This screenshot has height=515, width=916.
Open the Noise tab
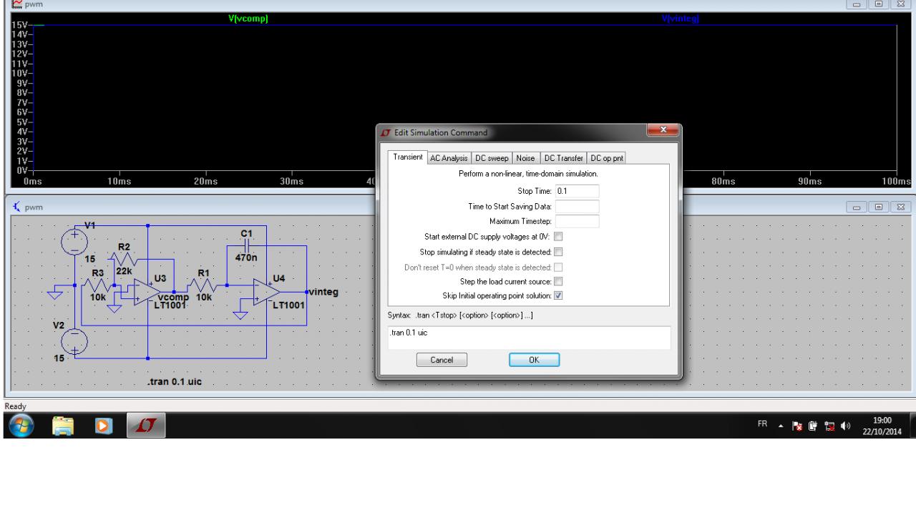point(525,158)
